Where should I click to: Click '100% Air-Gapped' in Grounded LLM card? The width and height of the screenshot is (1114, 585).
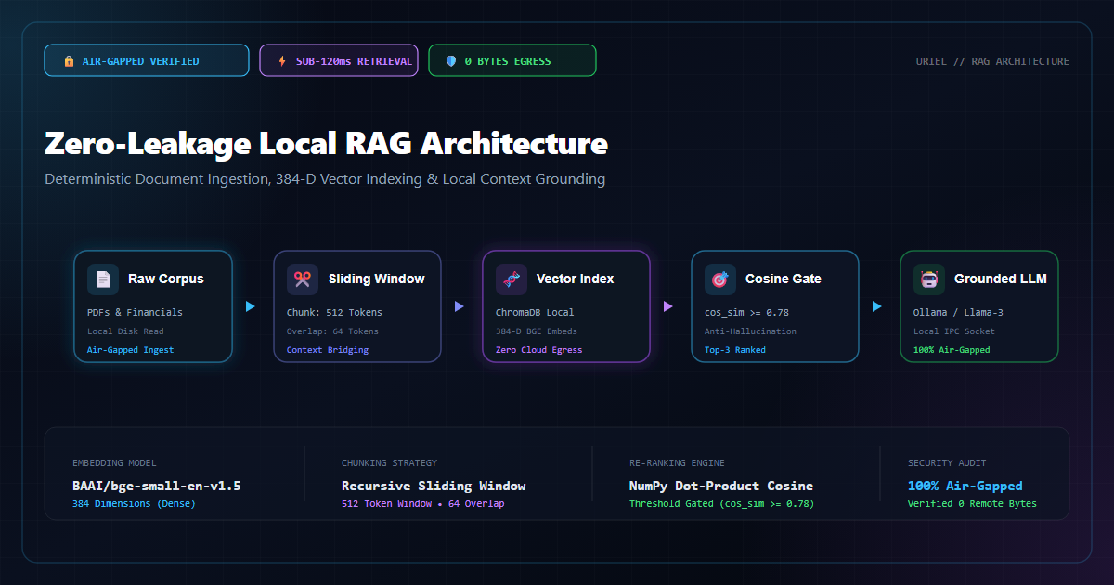(x=952, y=350)
